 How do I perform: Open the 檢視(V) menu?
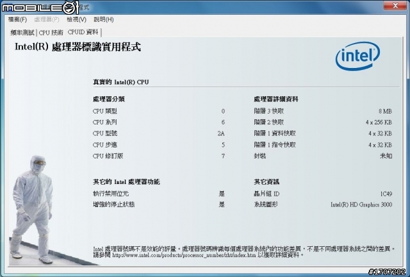pyautogui.click(x=76, y=19)
